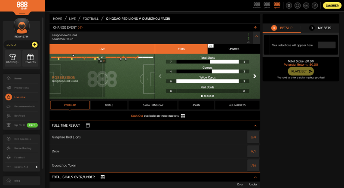Open the Rewards gift icon
This screenshot has width=344, height=188.
point(30,58)
